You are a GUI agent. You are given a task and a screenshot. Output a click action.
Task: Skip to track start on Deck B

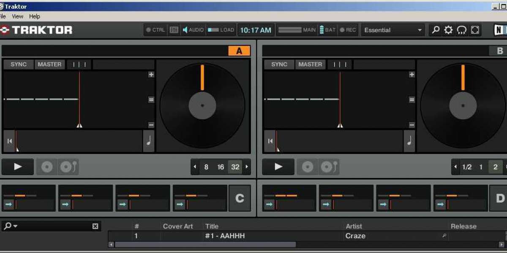point(270,141)
